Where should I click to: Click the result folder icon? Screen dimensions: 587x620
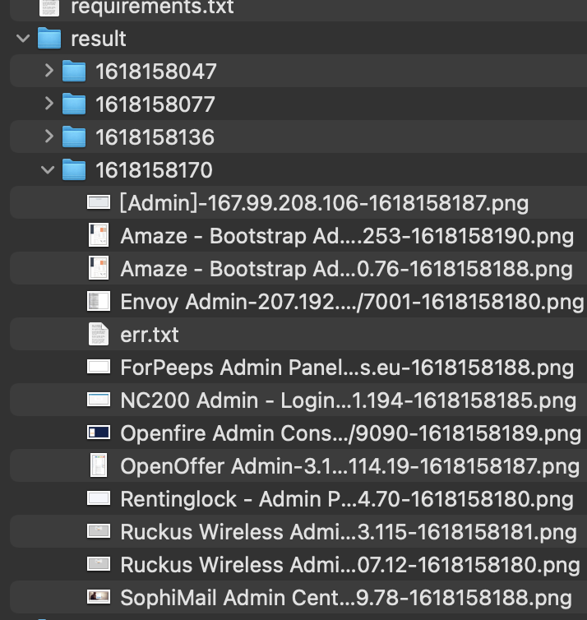point(50,39)
